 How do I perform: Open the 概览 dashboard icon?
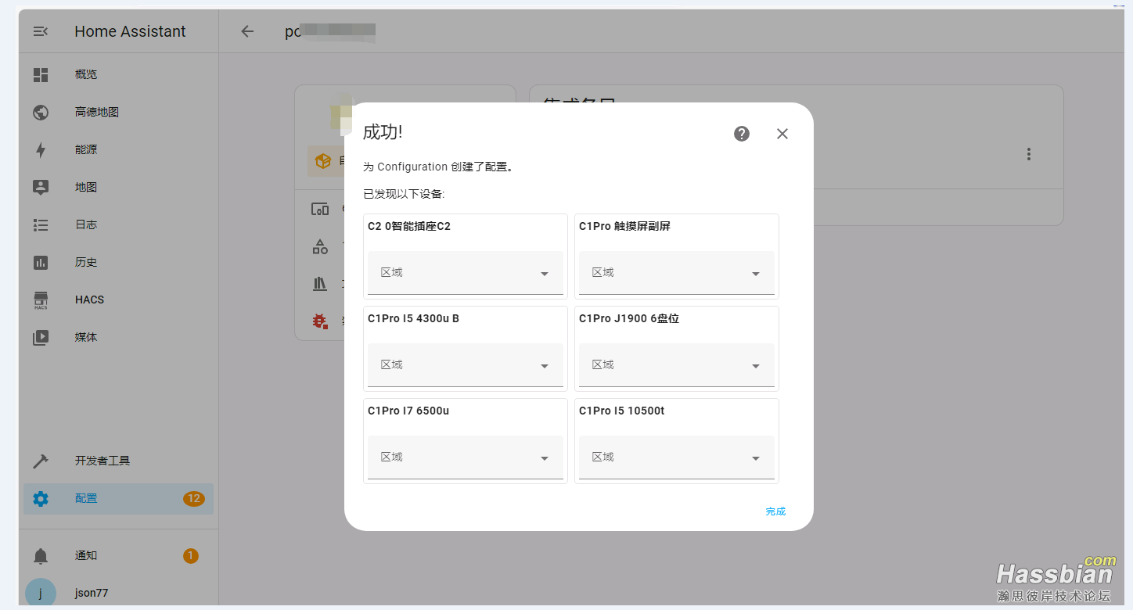click(41, 74)
